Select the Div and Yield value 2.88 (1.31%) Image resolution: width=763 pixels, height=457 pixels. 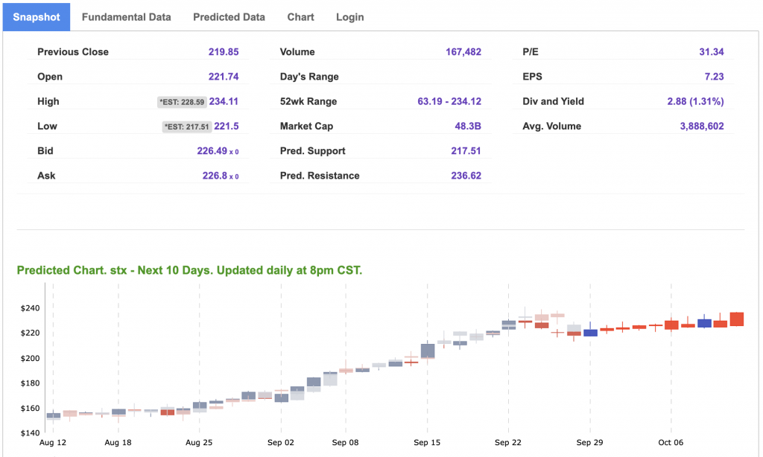(695, 101)
